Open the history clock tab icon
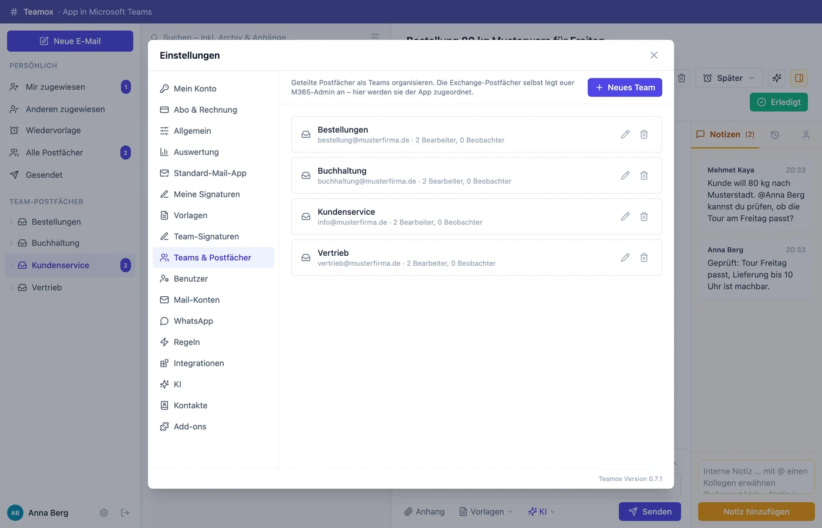Screen dimensions: 822x528 [775, 135]
